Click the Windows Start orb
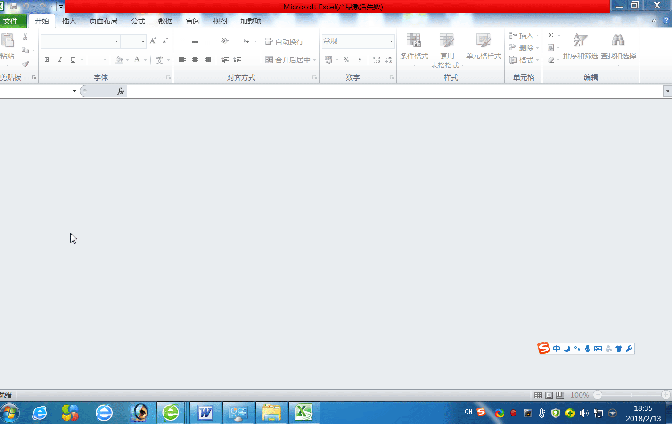 tap(9, 413)
